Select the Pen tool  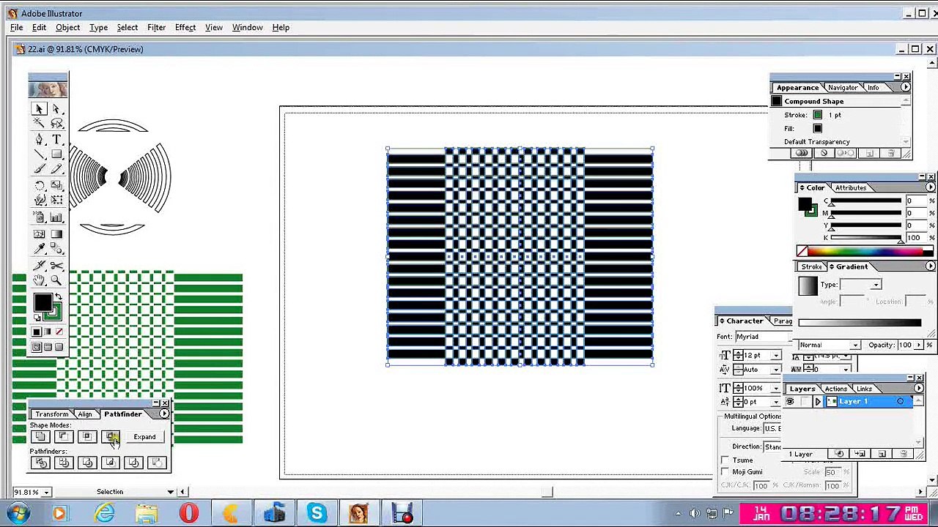pyautogui.click(x=39, y=140)
